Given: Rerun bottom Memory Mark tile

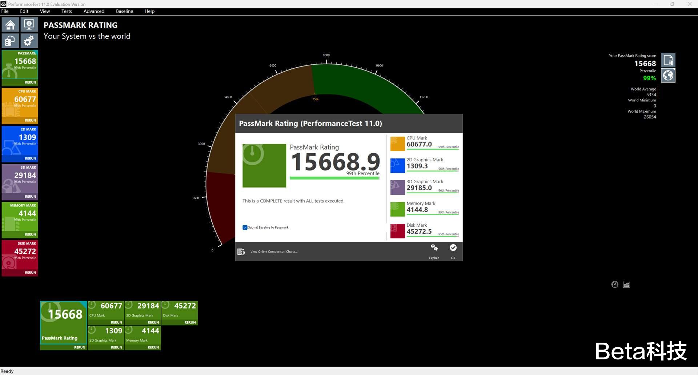Looking at the screenshot, I should pos(153,347).
